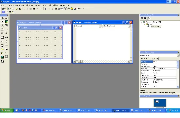Screen dimensions: 180x118
Task: Select the Line control in the toolbox
Action: [6, 53]
